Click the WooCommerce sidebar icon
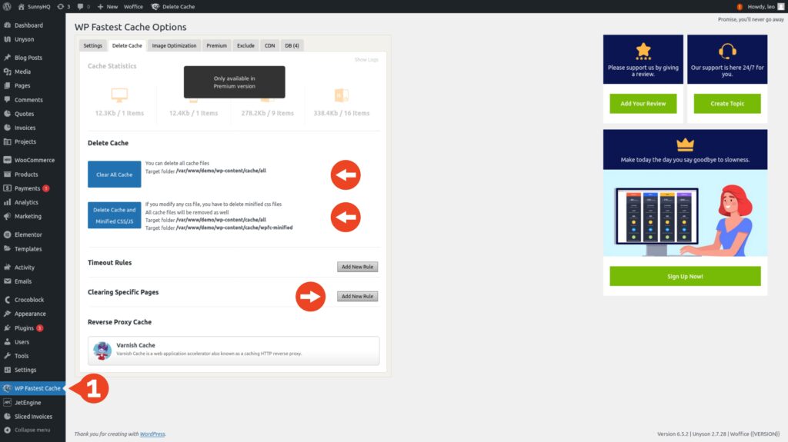This screenshot has height=442, width=788. coord(7,160)
